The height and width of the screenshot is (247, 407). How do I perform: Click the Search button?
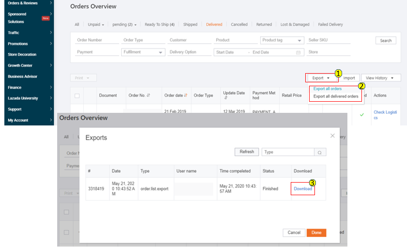pos(386,41)
